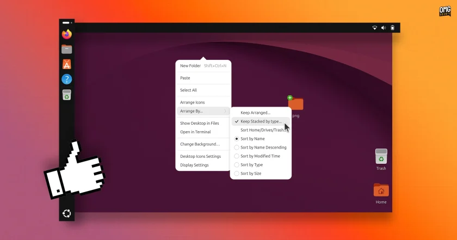
Task: Uncheck Keep Stacked by type...
Action: [261, 121]
